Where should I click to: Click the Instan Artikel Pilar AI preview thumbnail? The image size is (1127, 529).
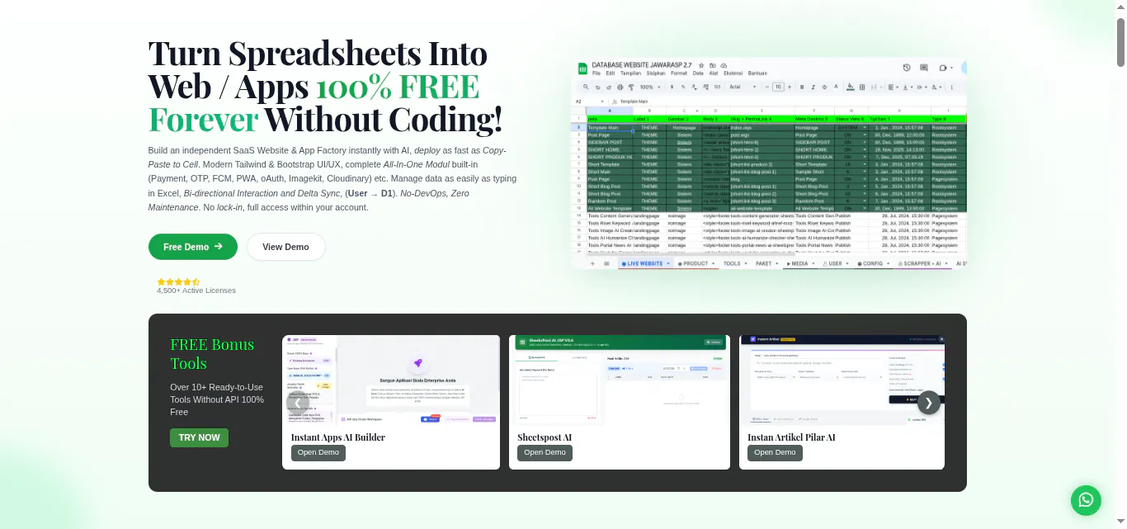coord(842,380)
